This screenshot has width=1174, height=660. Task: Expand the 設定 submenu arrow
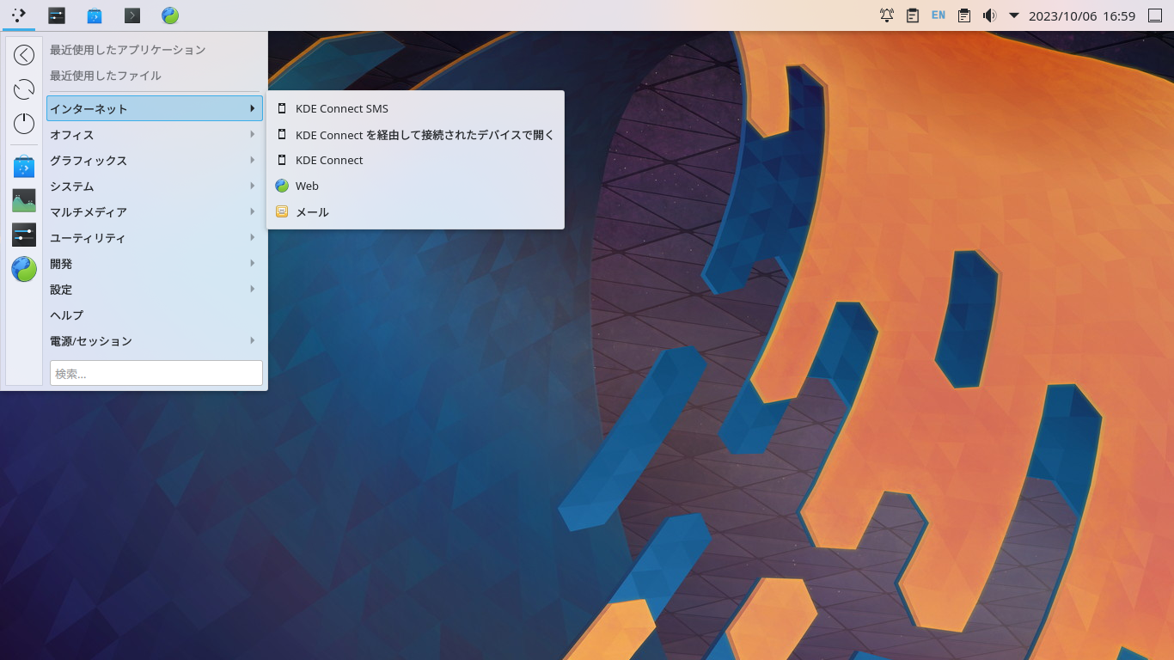(253, 289)
